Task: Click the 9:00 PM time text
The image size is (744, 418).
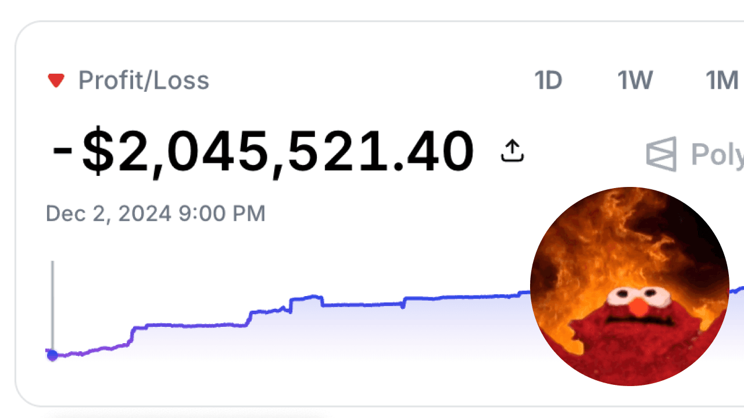Action: point(221,214)
